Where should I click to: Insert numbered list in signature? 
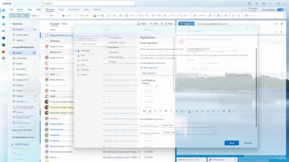tap(202, 111)
